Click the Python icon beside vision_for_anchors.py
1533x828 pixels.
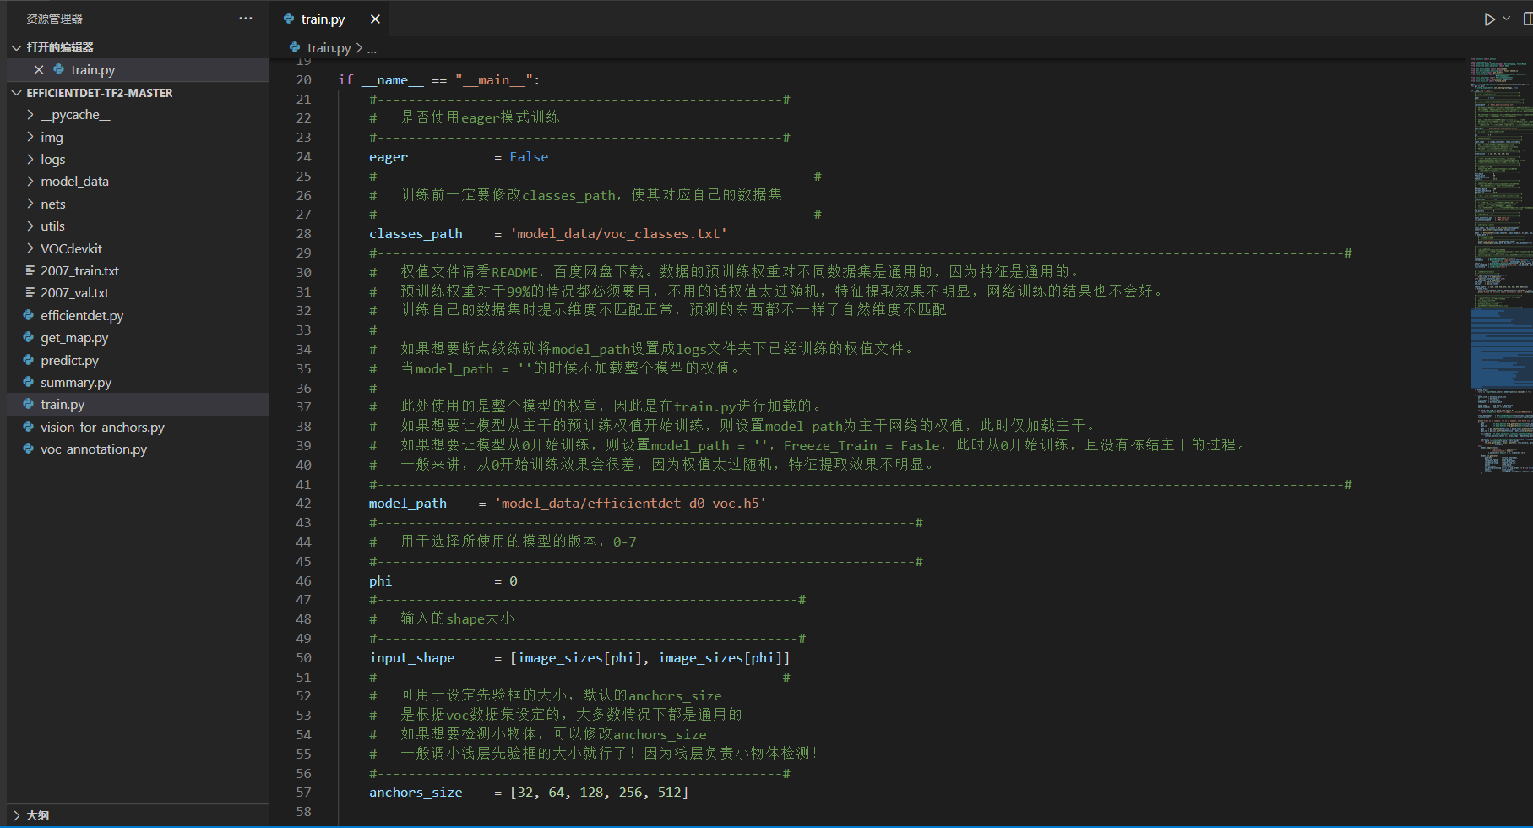pos(28,427)
